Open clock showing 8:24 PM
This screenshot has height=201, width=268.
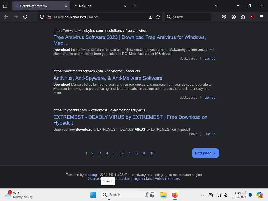(x=239, y=195)
